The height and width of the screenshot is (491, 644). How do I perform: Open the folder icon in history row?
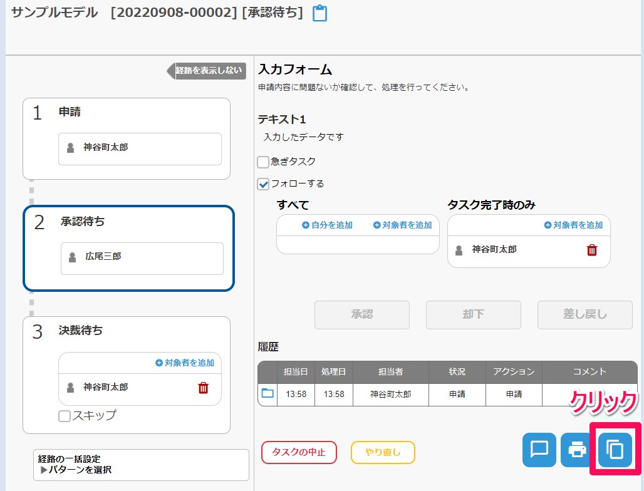click(x=267, y=393)
